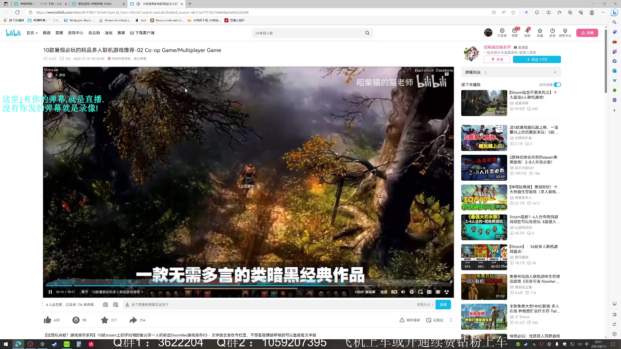Open playback speed (倍速) menu
The image size is (621, 349).
click(384, 292)
